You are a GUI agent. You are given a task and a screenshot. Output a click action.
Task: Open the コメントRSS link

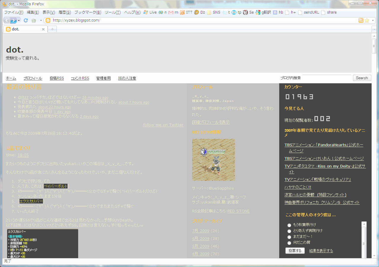[80, 78]
